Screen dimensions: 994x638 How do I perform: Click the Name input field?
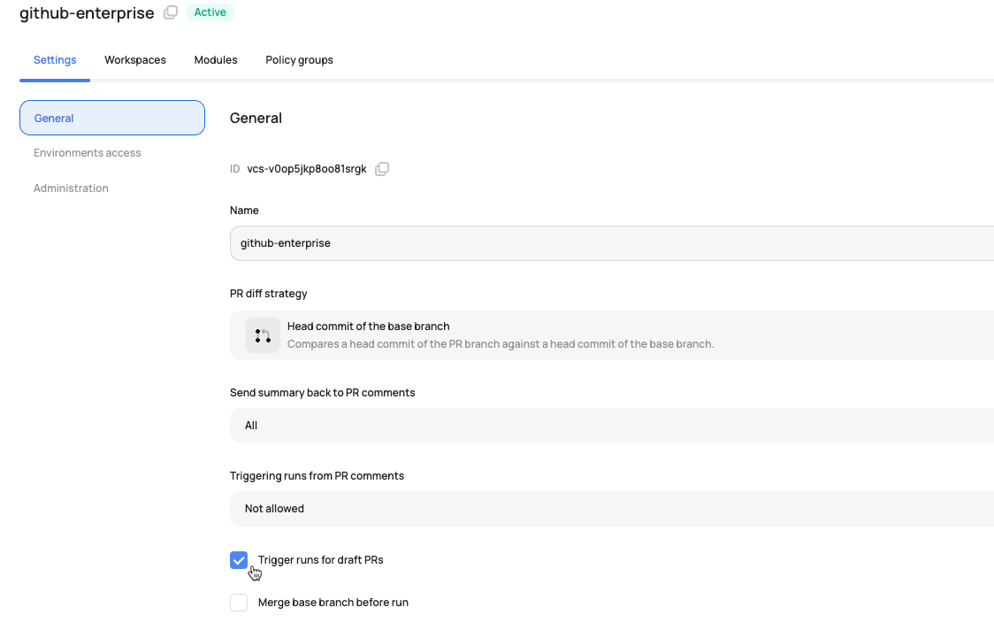pos(612,243)
